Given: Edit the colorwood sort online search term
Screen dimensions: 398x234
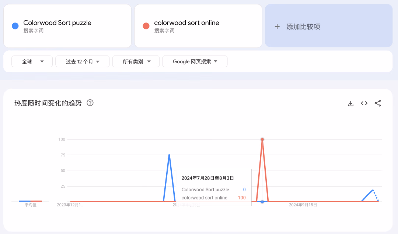Looking at the screenshot, I should click(x=186, y=22).
